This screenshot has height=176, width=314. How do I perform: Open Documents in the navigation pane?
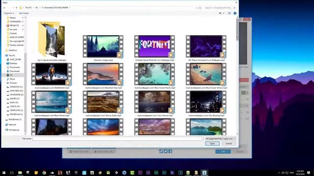pos(15,67)
